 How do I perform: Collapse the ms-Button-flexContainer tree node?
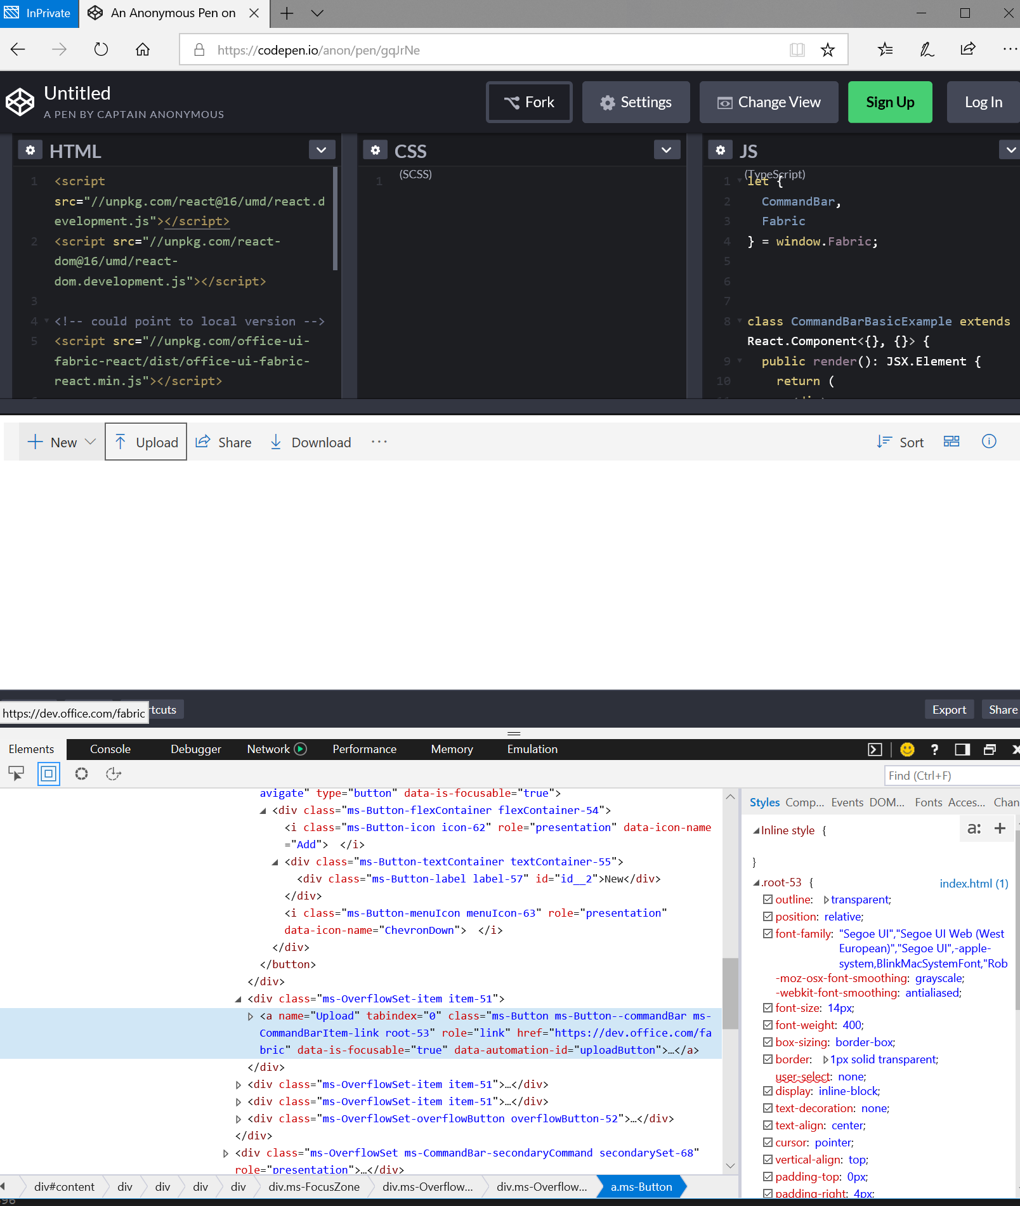(x=261, y=810)
